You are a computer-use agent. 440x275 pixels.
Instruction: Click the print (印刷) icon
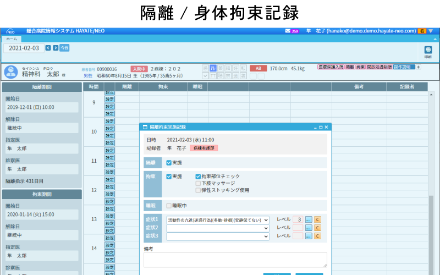click(428, 51)
